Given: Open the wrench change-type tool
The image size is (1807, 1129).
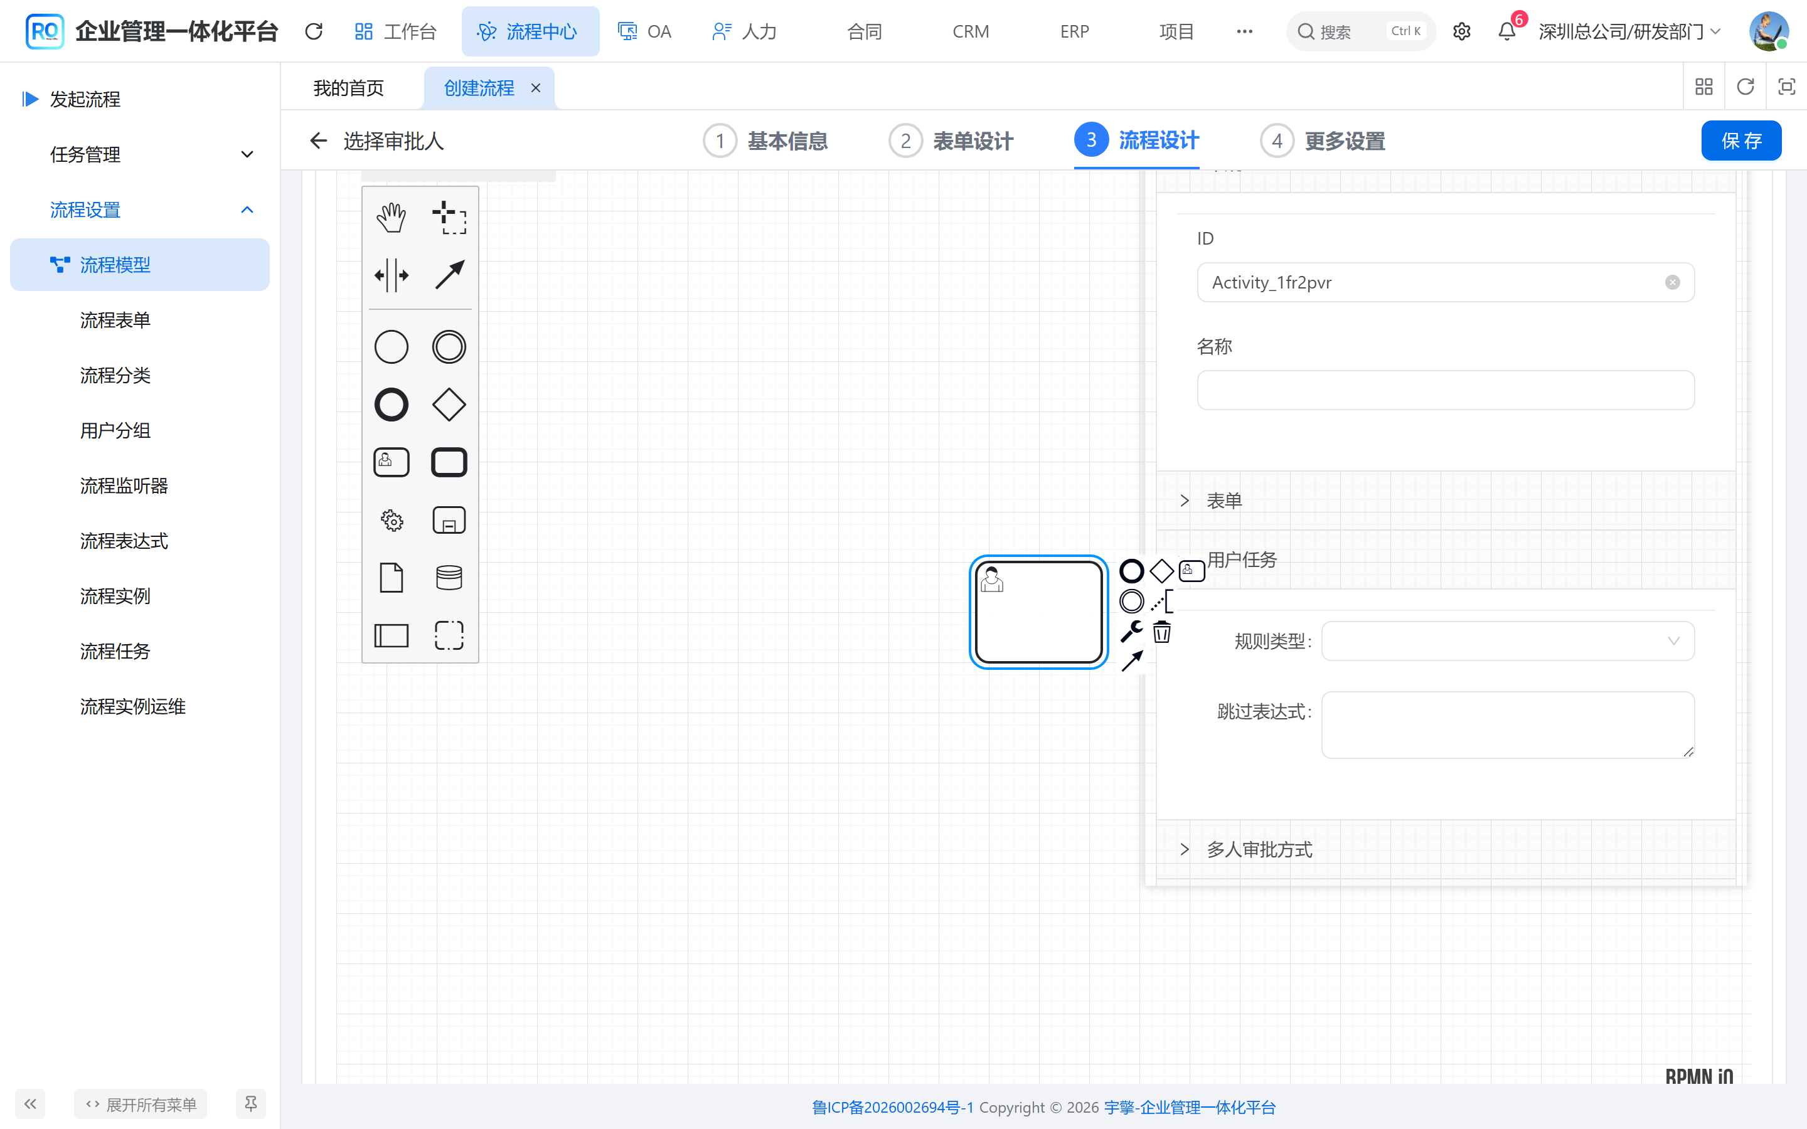Looking at the screenshot, I should point(1131,632).
